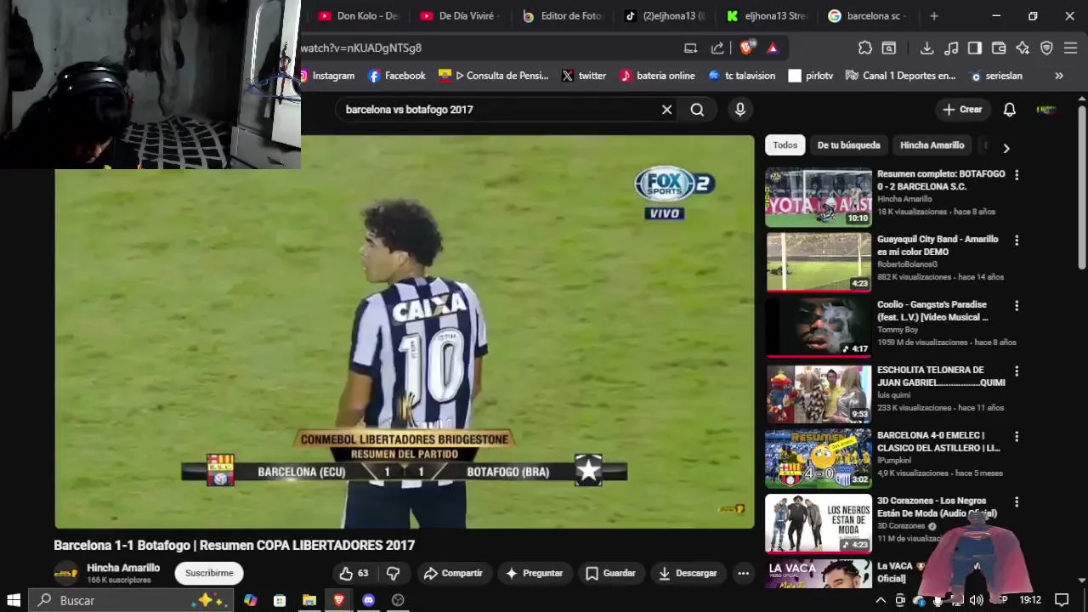This screenshot has width=1088, height=612.
Task: Open options for Resumen completo Botafogo video
Action: 1017,175
